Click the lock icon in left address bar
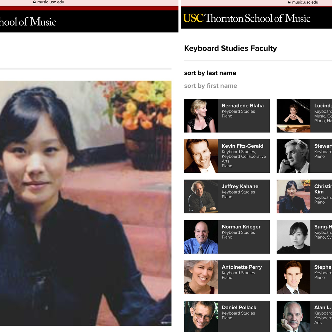The width and height of the screenshot is (332, 332). [x=34, y=2]
